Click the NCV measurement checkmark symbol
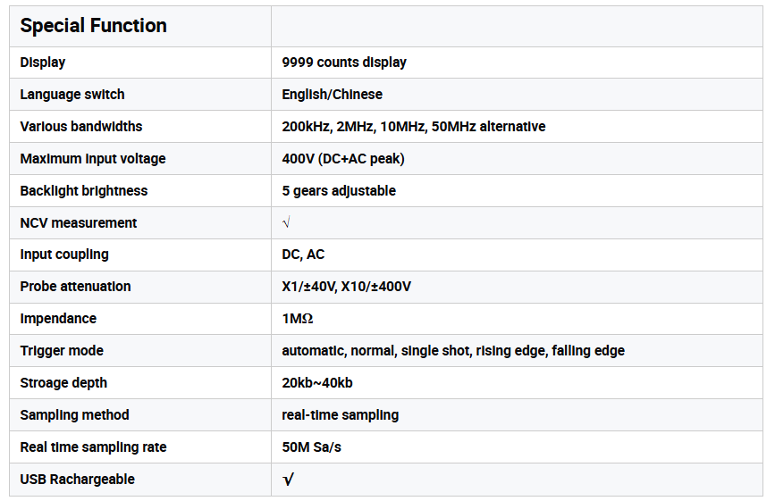775x501 pixels. click(286, 222)
